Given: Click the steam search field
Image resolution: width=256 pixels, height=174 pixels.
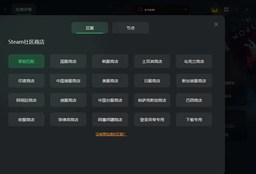Looking at the screenshot, I should (x=162, y=10).
